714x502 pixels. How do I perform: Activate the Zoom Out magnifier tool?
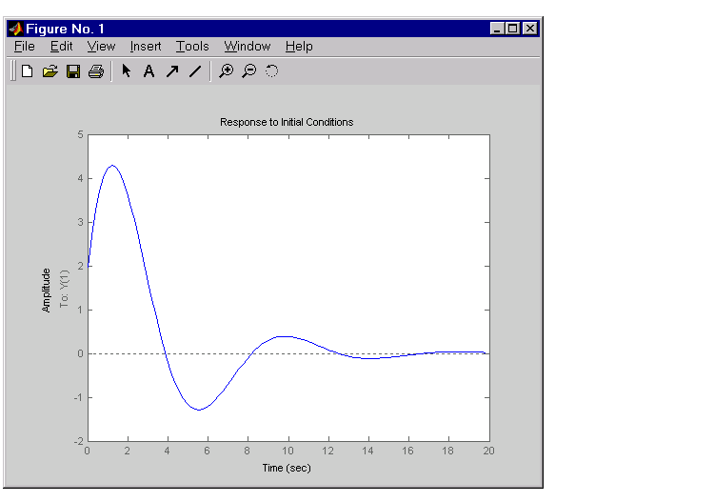click(x=248, y=71)
